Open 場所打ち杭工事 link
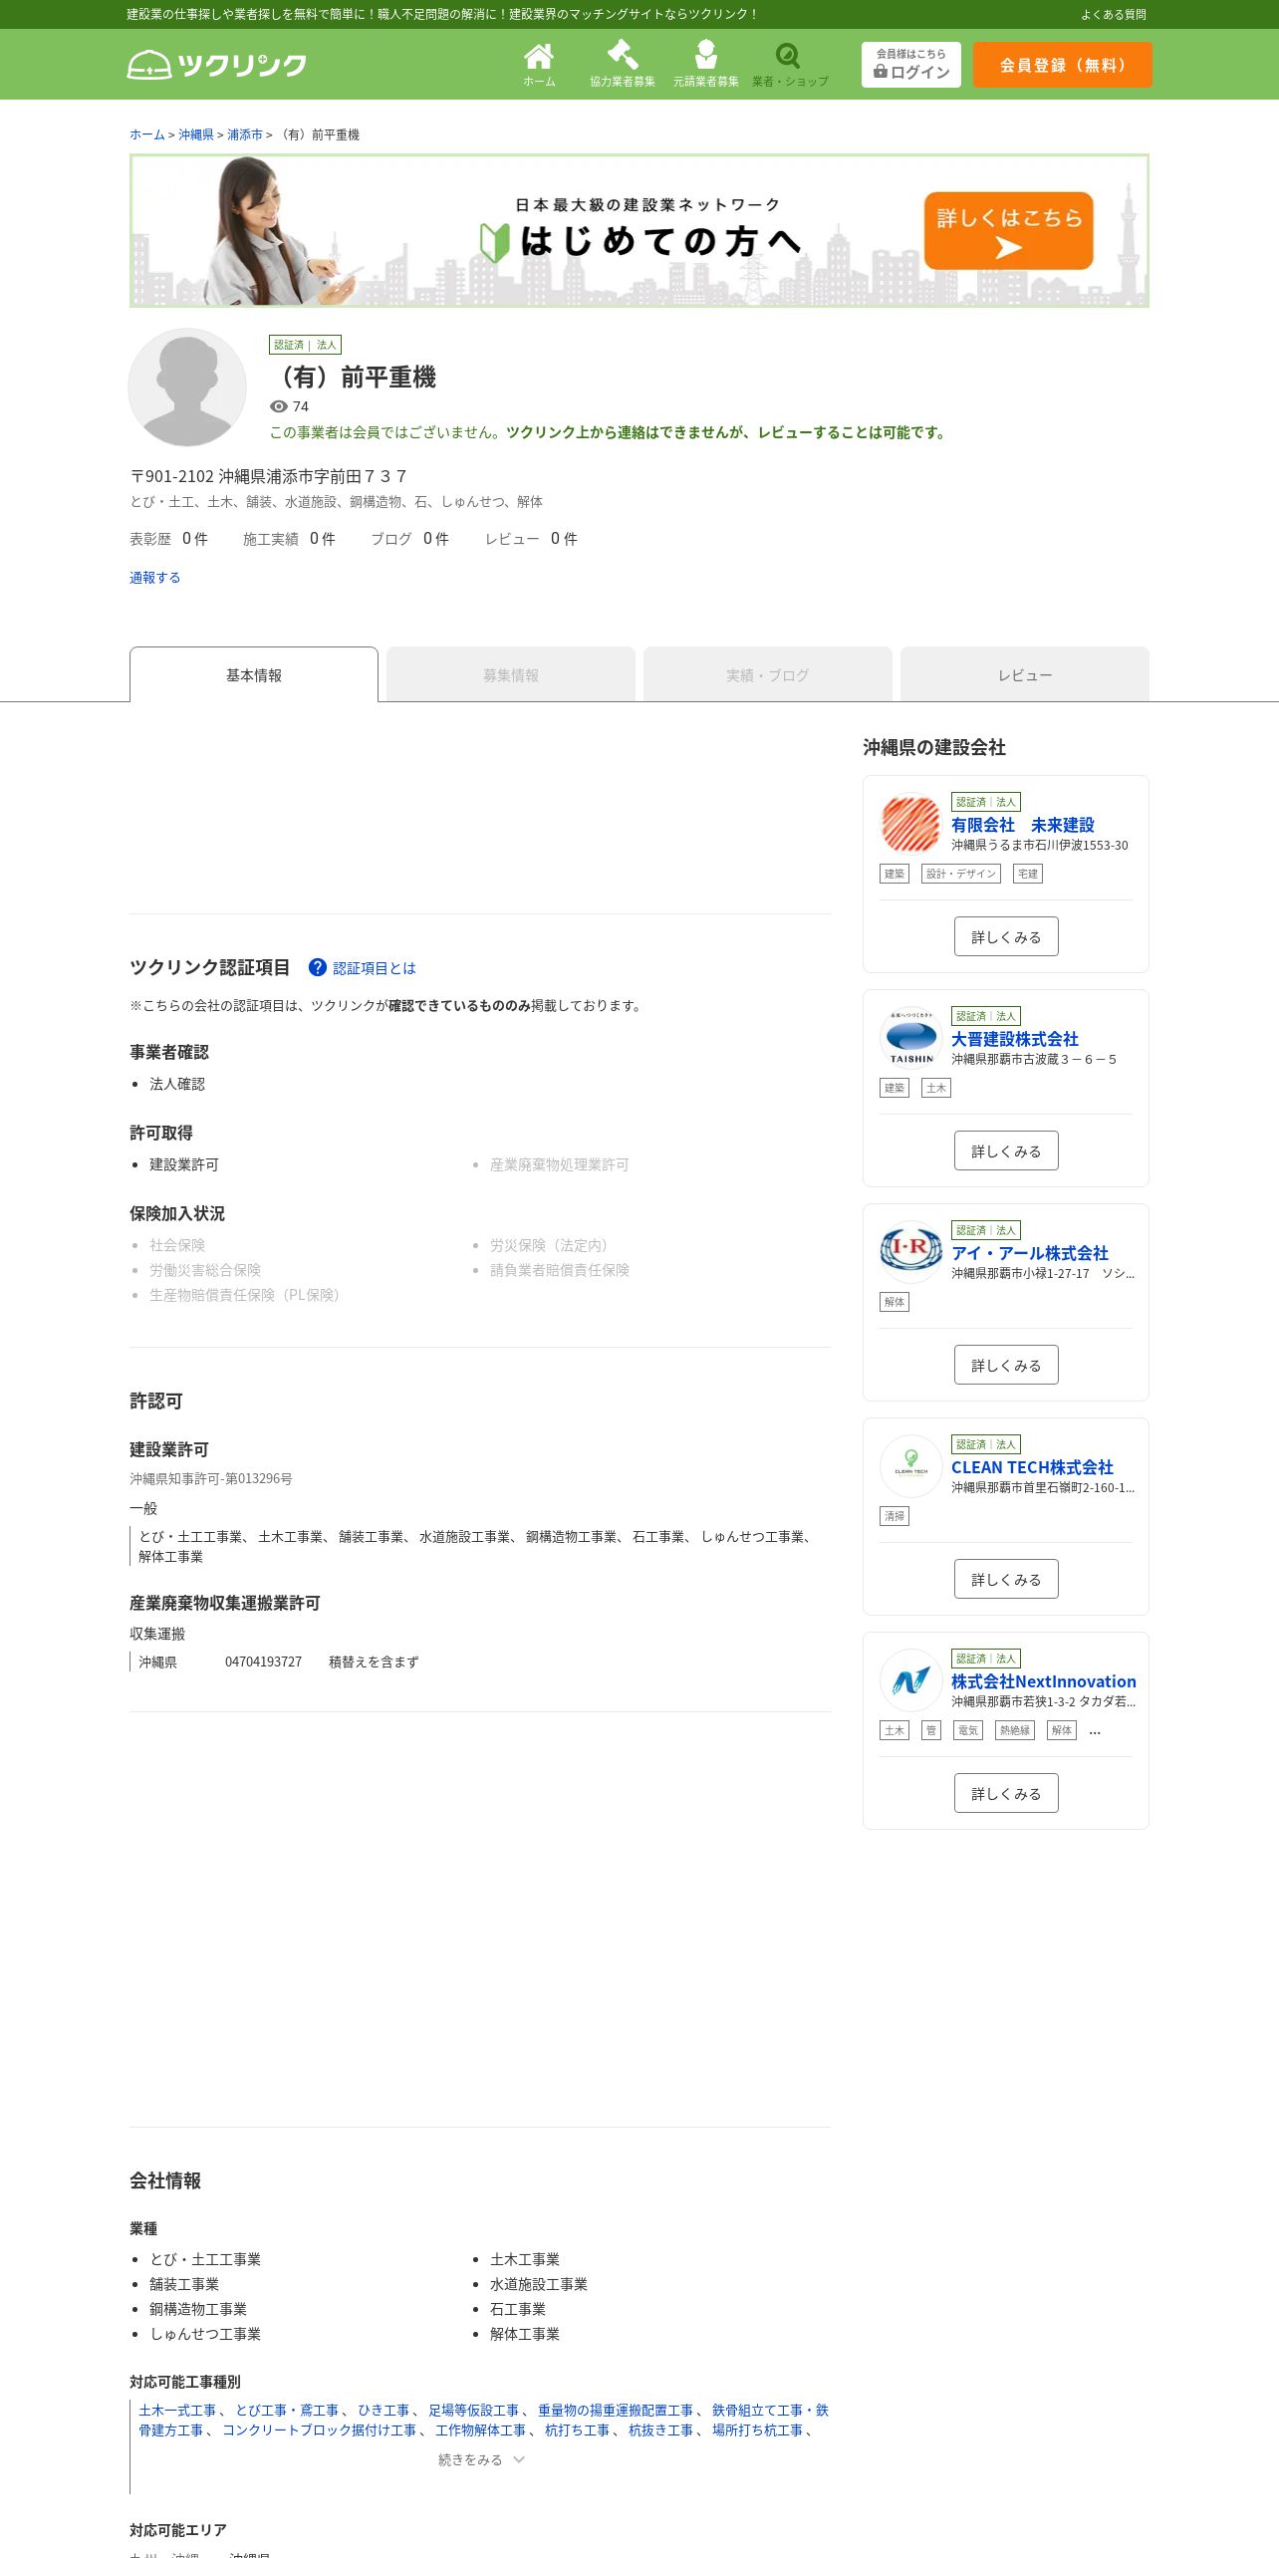The height and width of the screenshot is (2558, 1279). click(757, 2430)
